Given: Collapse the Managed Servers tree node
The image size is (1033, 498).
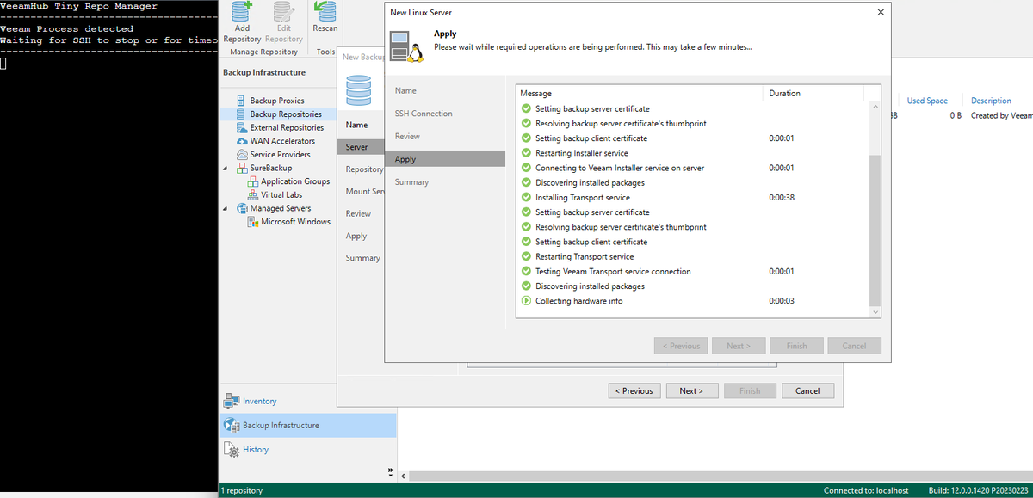Looking at the screenshot, I should [225, 207].
